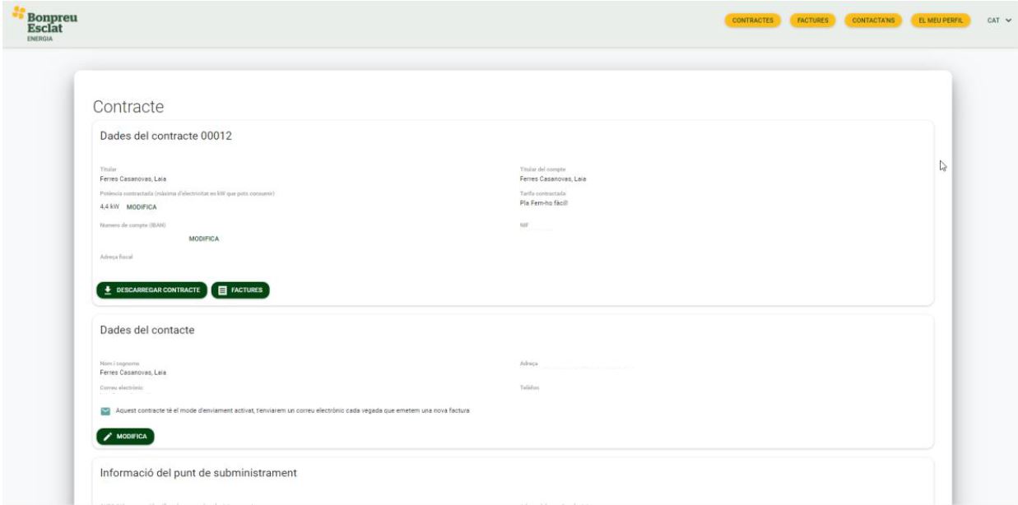Open the Contacta'ns page
This screenshot has width=1018, height=505.
click(872, 21)
